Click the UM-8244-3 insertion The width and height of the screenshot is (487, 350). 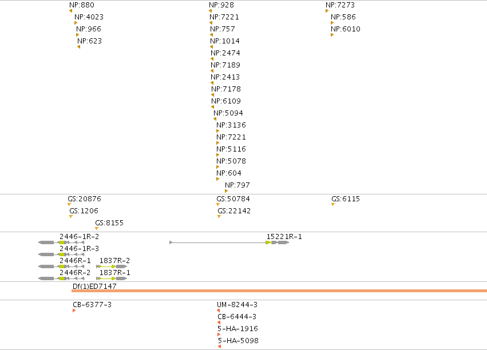tap(219, 311)
